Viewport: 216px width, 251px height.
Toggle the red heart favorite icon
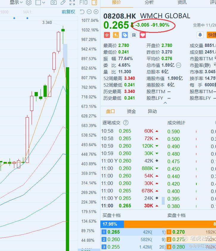pyautogui.click(x=143, y=35)
